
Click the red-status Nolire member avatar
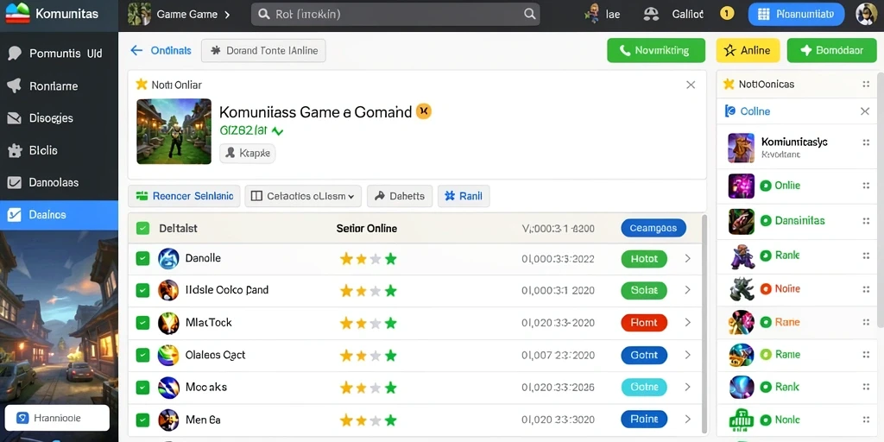tap(742, 289)
